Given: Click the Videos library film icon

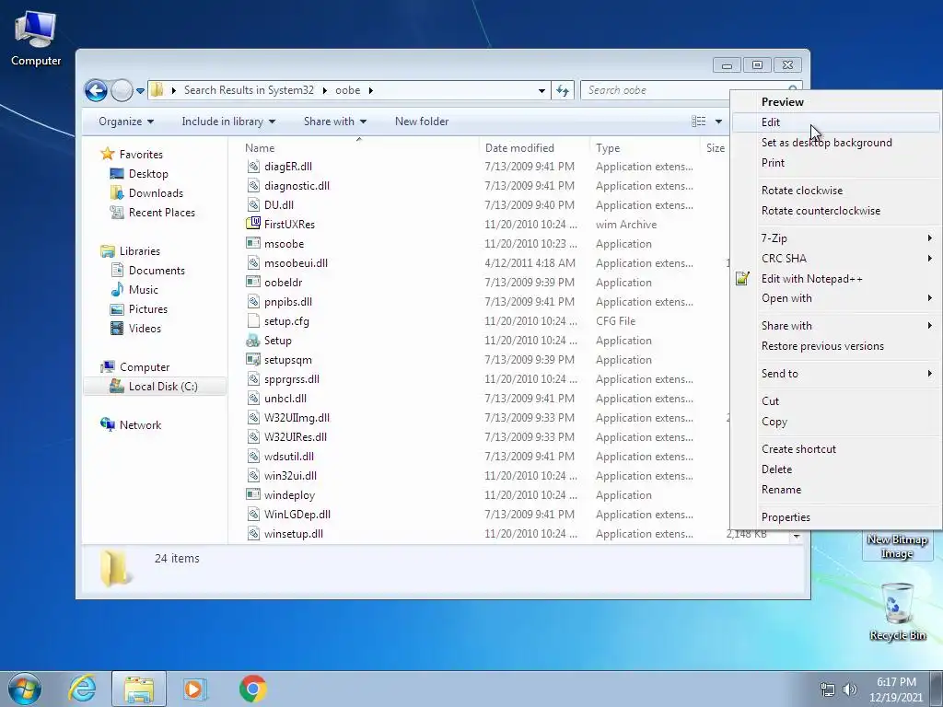Looking at the screenshot, I should point(117,329).
